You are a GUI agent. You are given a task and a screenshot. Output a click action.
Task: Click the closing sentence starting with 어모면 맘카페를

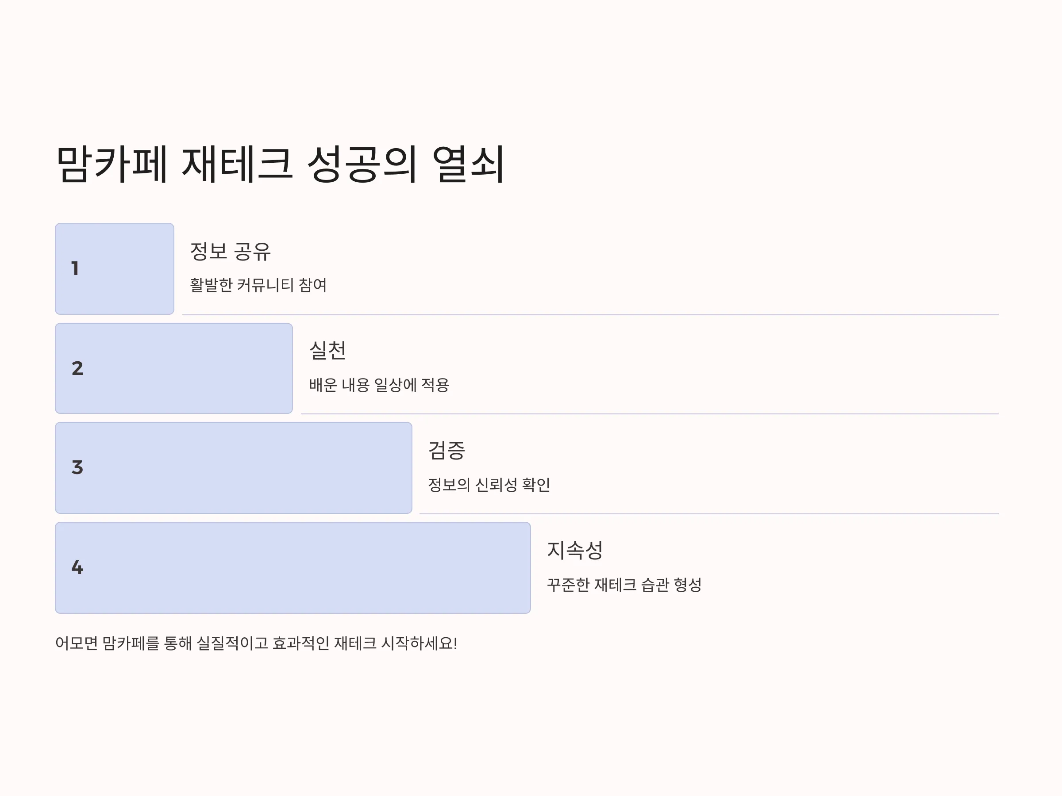256,643
